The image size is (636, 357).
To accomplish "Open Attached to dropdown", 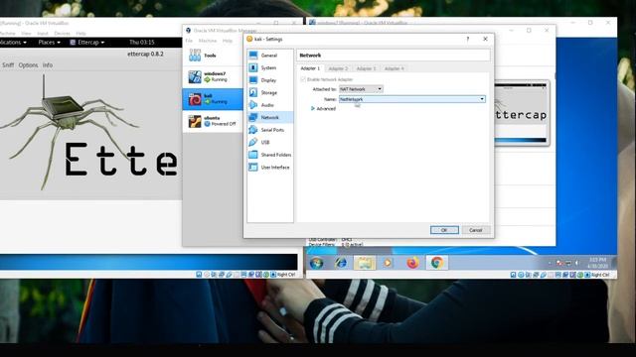I will 361,89.
